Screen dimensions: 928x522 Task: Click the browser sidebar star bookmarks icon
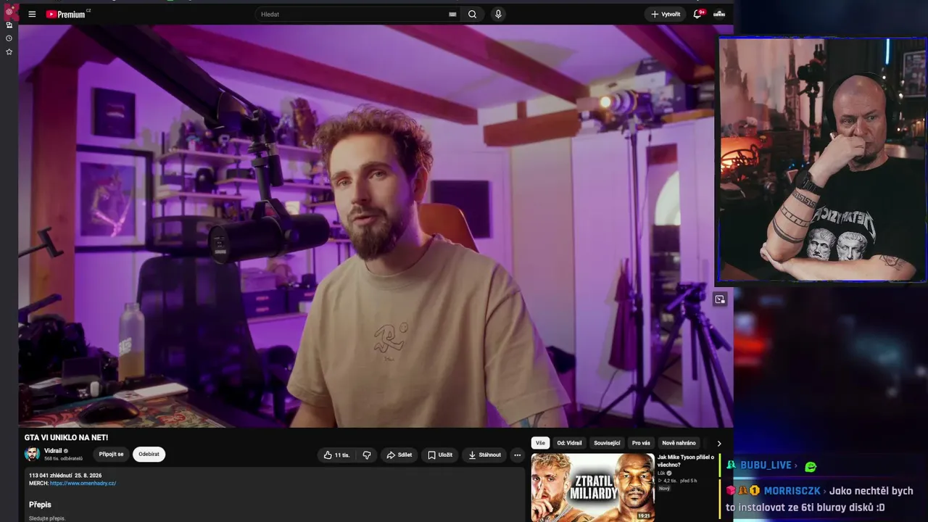coord(9,52)
